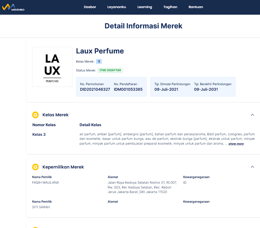Click owner name SITI SARAH
This screenshot has height=228, width=260.
click(41, 207)
